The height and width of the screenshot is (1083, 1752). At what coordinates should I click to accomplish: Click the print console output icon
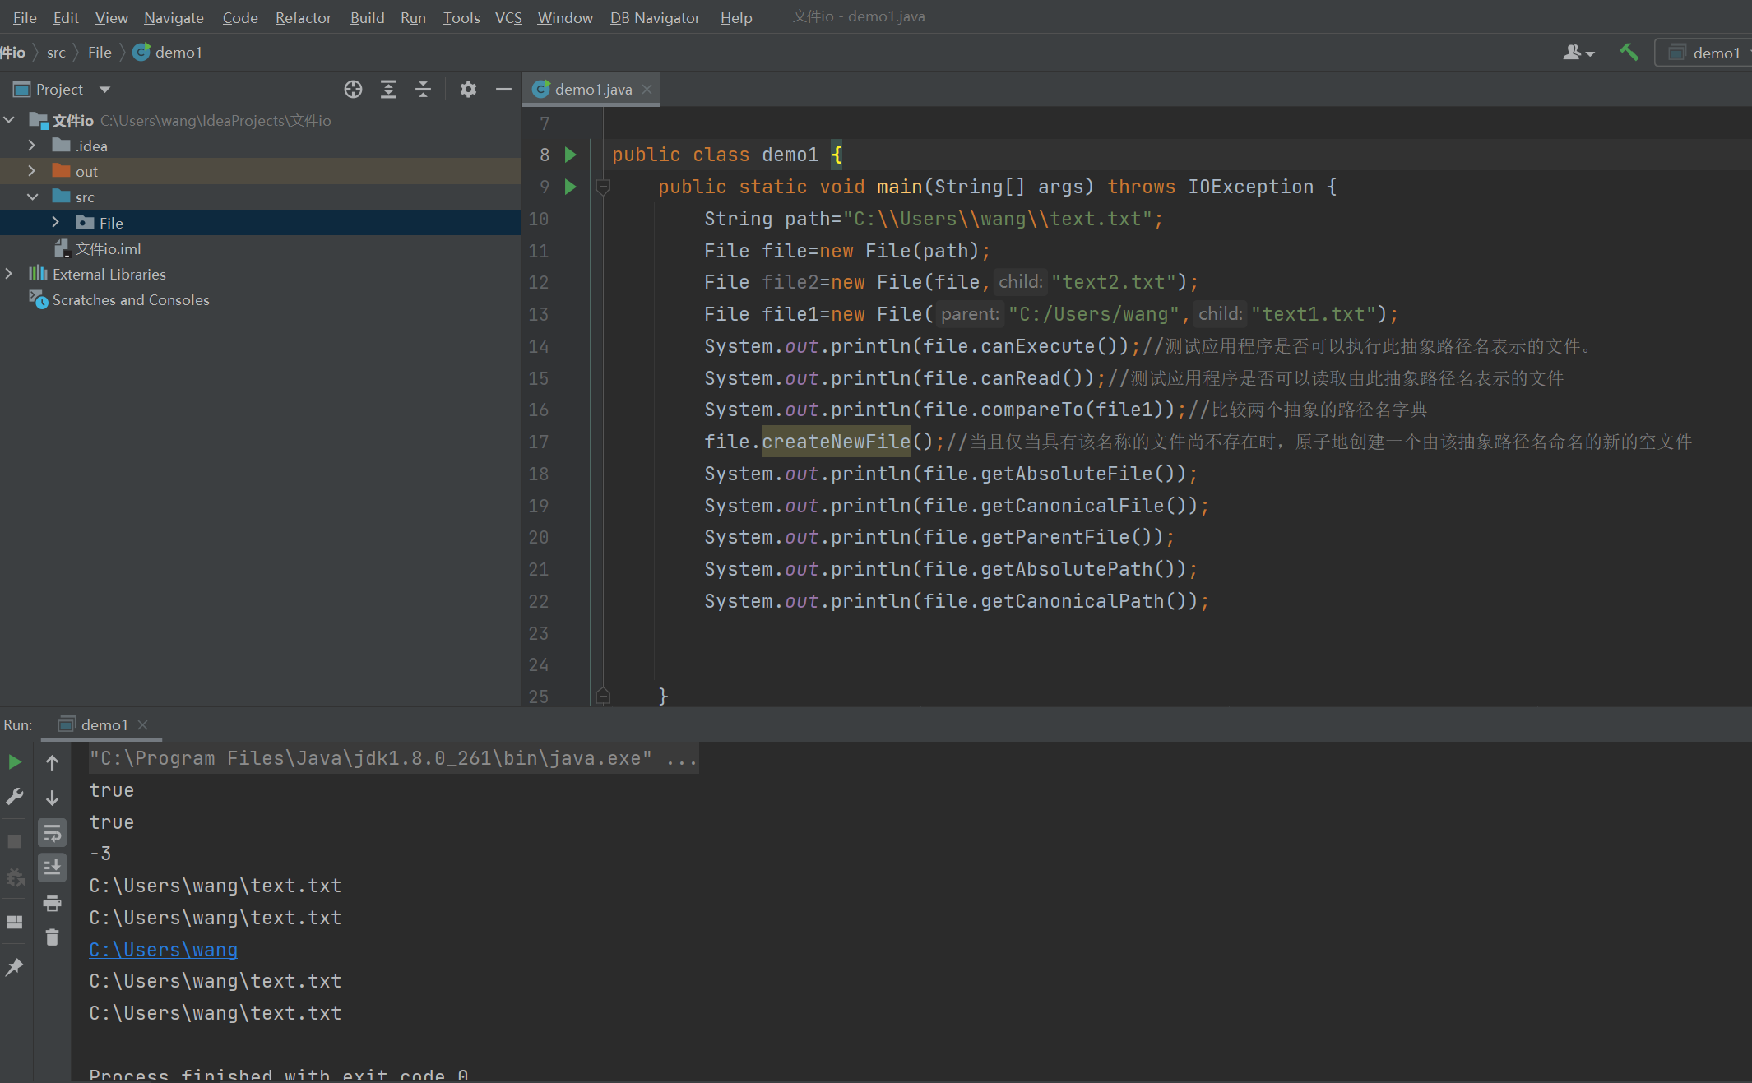pos(52,903)
